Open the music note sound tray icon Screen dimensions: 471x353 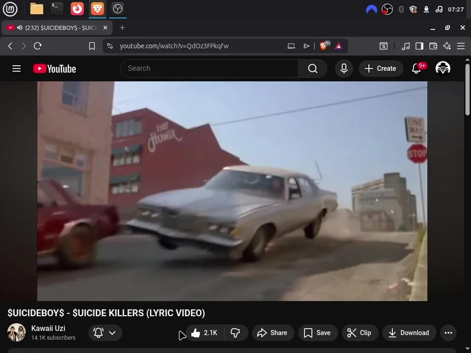click(x=439, y=9)
